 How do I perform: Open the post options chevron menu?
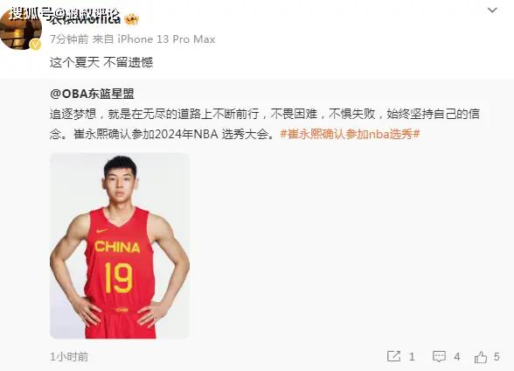coord(492,10)
